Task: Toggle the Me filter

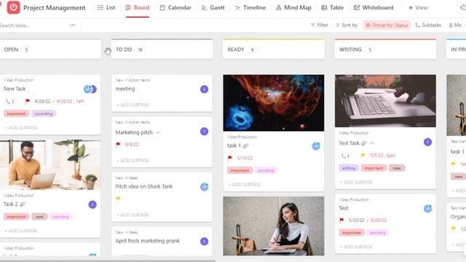Action: click(455, 25)
